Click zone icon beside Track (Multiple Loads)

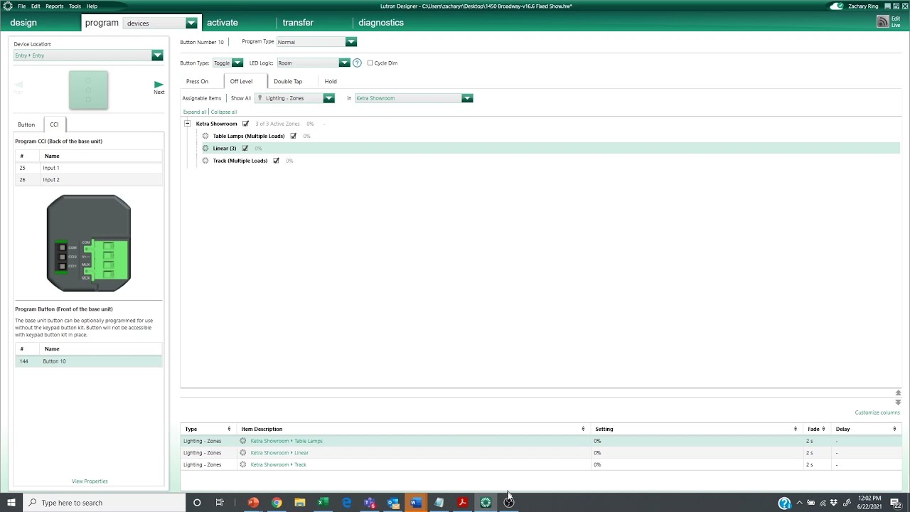[205, 161]
